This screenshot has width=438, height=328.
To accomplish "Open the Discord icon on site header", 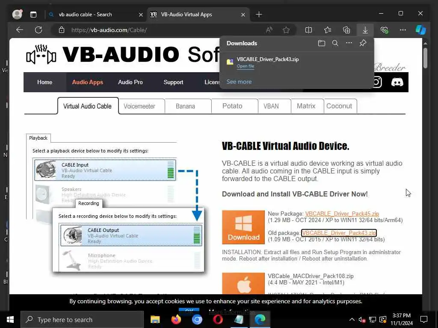I will click(x=397, y=82).
